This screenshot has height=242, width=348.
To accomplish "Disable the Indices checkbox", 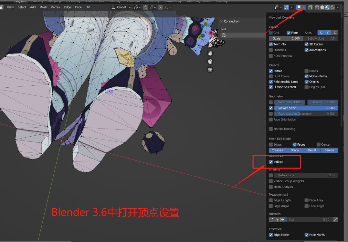I will pos(271,162).
